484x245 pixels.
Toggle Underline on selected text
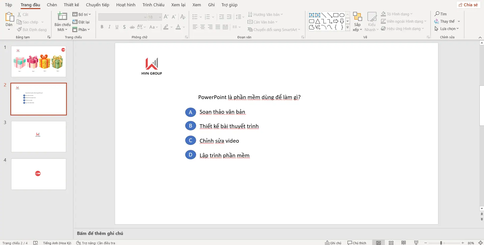click(117, 27)
